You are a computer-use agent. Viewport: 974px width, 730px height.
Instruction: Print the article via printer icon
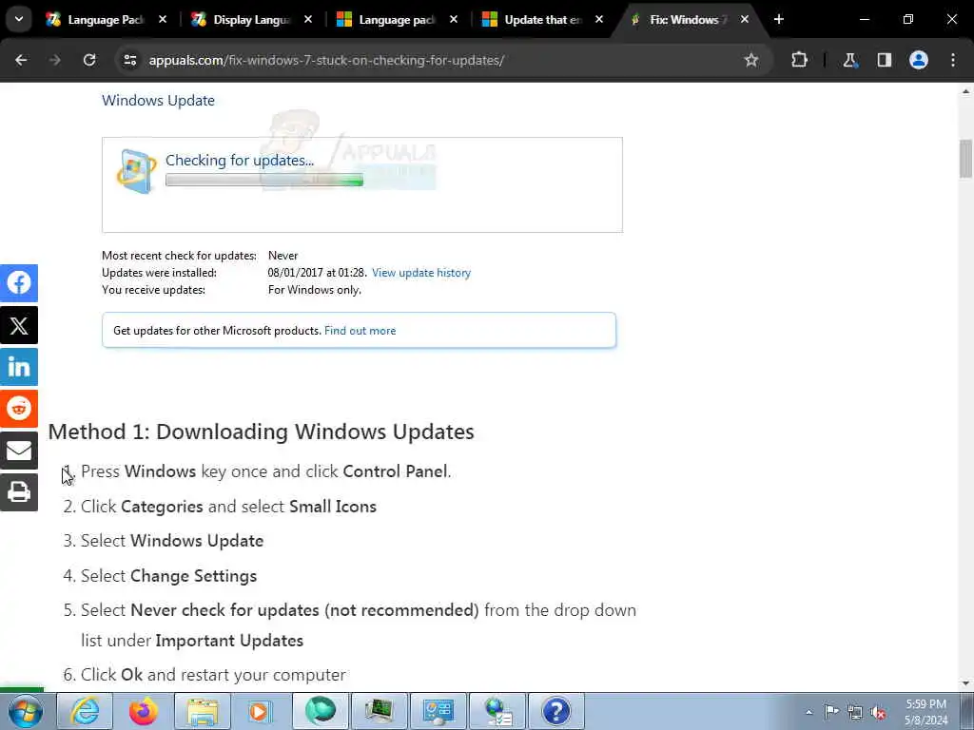[19, 492]
